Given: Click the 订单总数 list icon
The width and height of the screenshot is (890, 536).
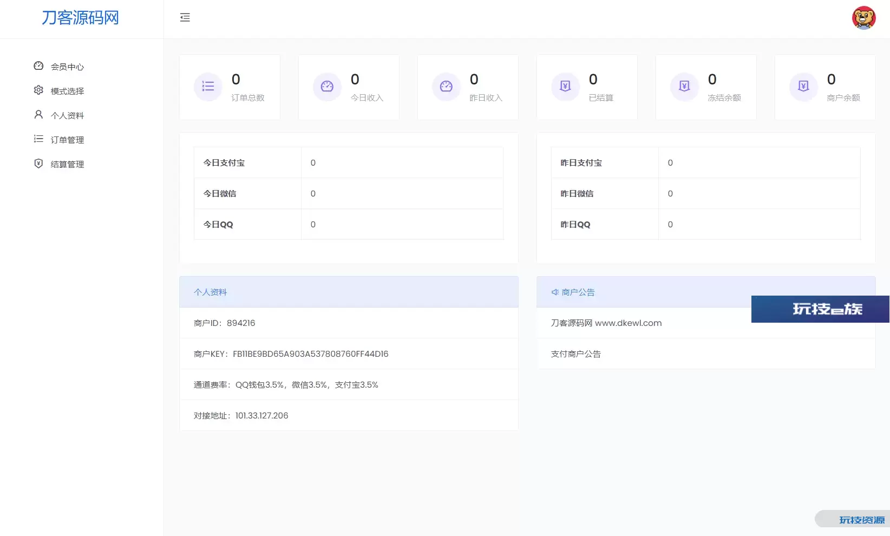Looking at the screenshot, I should [x=208, y=87].
